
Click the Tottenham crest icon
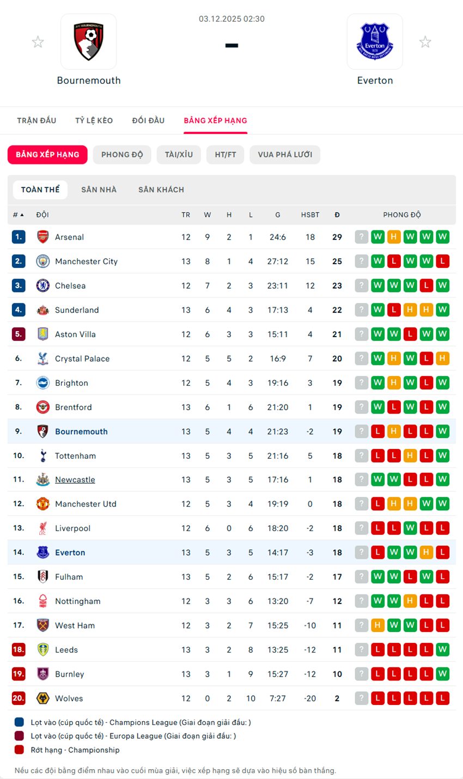pos(43,456)
